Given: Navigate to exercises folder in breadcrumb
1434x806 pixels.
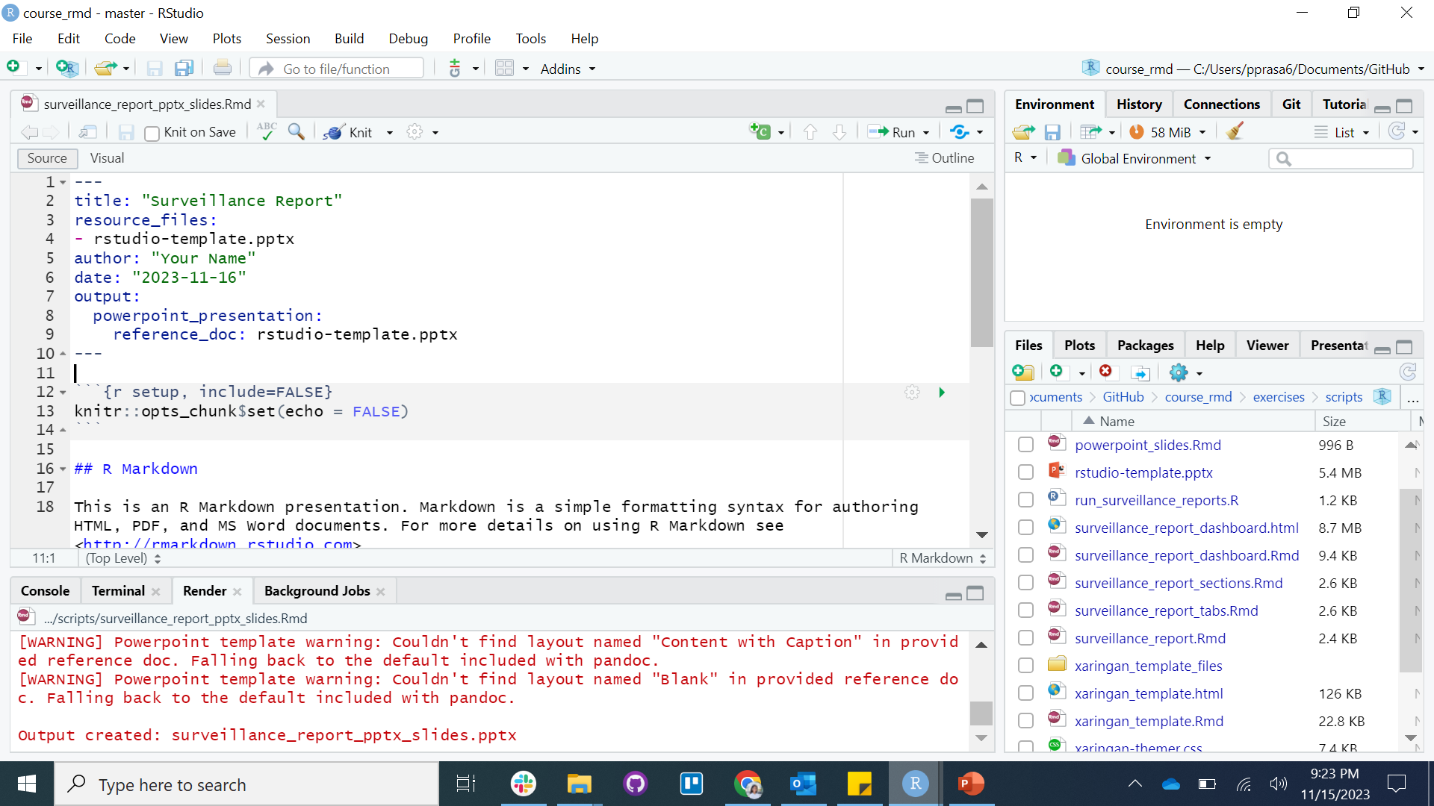Looking at the screenshot, I should 1278,397.
